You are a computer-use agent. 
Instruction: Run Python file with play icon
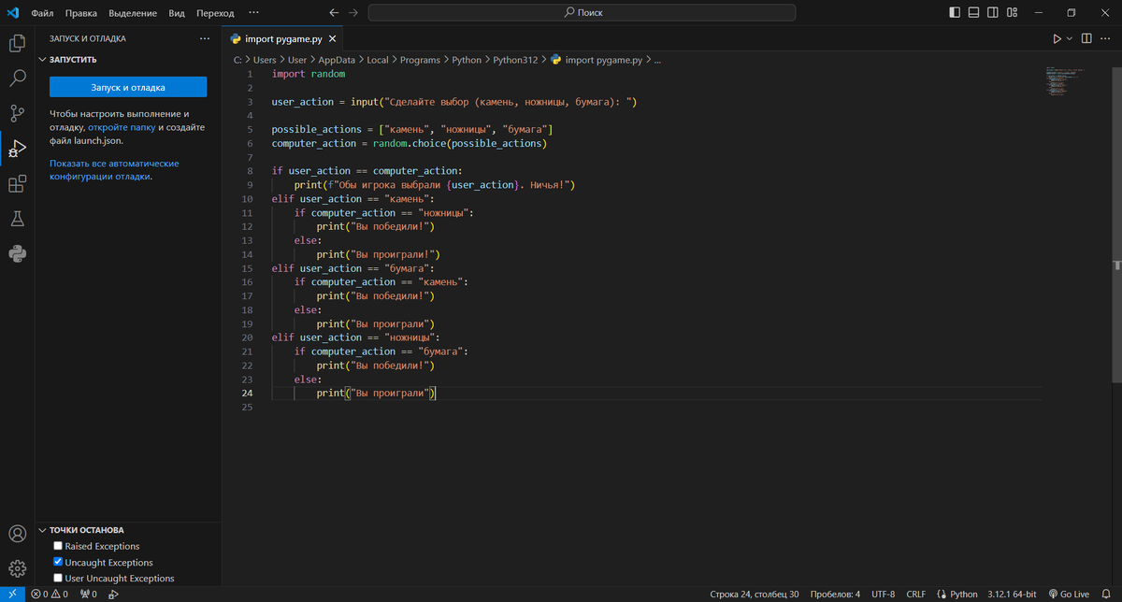click(x=1057, y=39)
